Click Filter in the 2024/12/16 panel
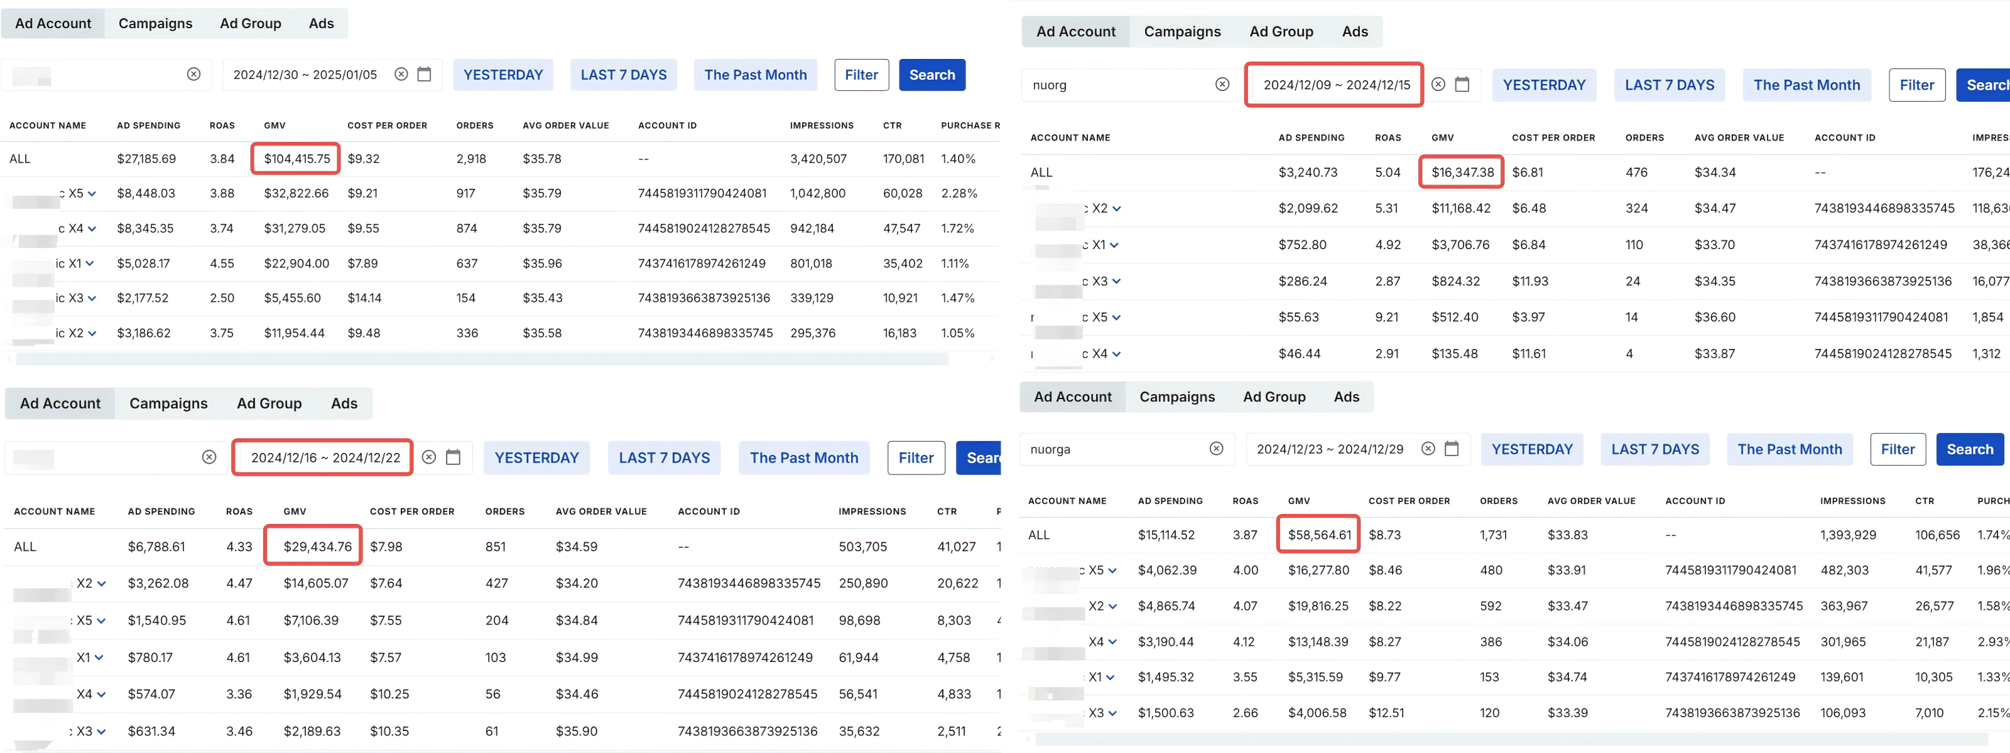Image resolution: width=2010 pixels, height=753 pixels. tap(916, 457)
